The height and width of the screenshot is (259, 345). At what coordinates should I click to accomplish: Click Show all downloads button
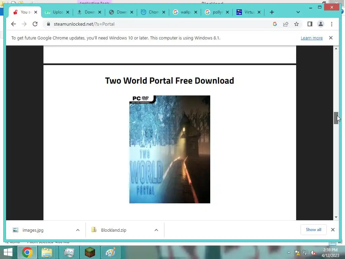(x=314, y=230)
